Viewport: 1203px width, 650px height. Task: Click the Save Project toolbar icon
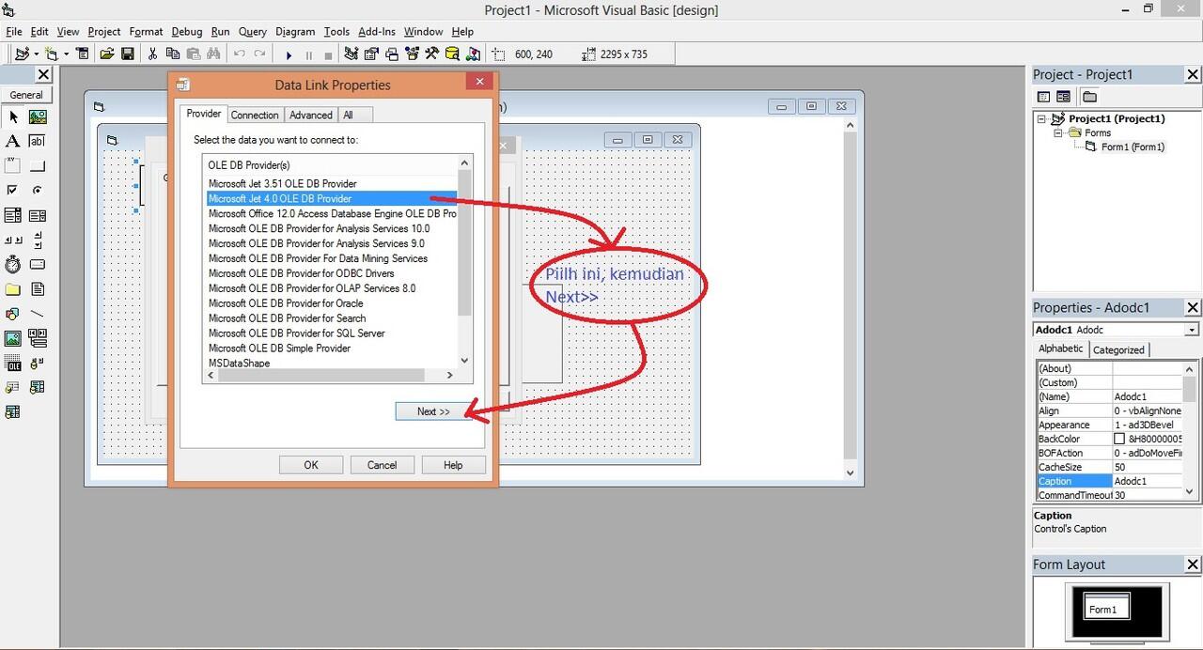(x=128, y=54)
